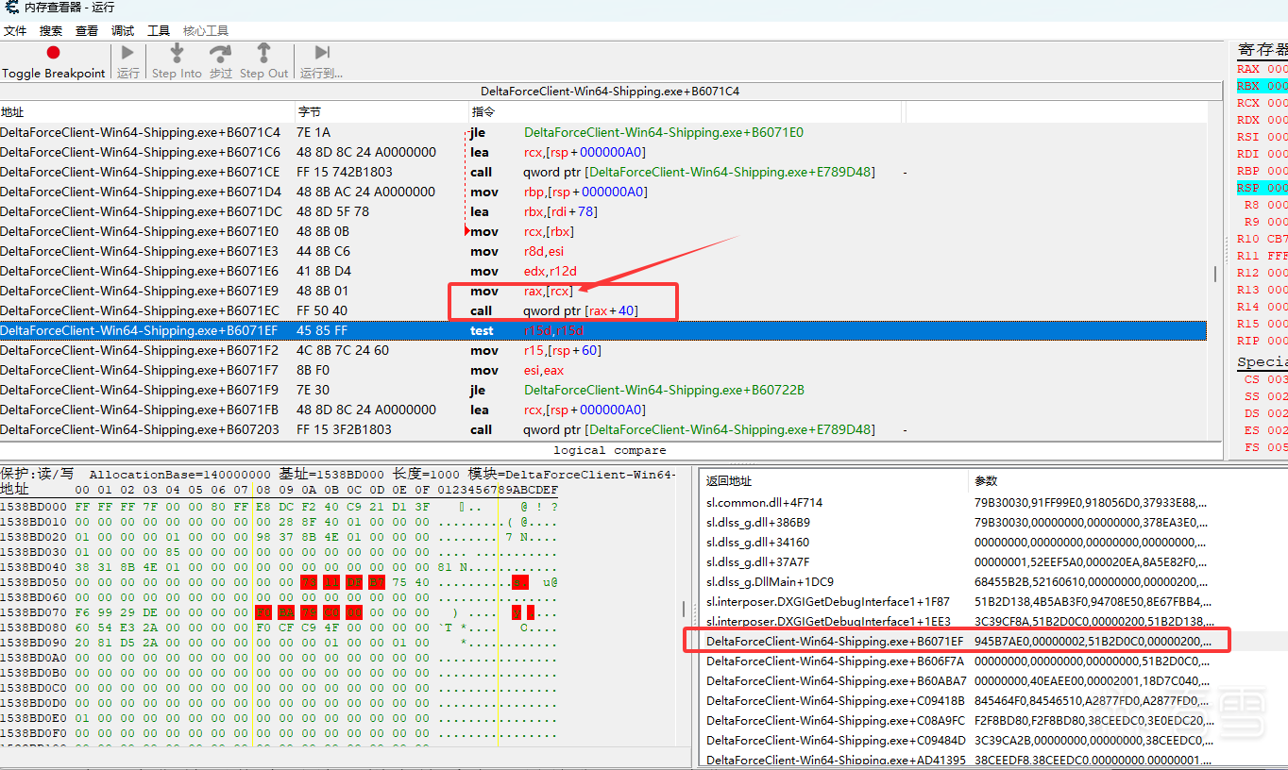1288x770 pixels.
Task: Click hex dump row address 1538BD080
Action: point(34,628)
